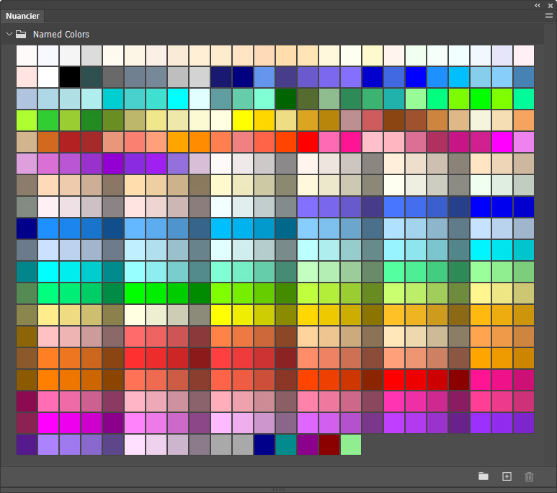The image size is (557, 493).
Task: Pick the magenta swatch next to the violet one in fifth row
Action: click(x=502, y=142)
